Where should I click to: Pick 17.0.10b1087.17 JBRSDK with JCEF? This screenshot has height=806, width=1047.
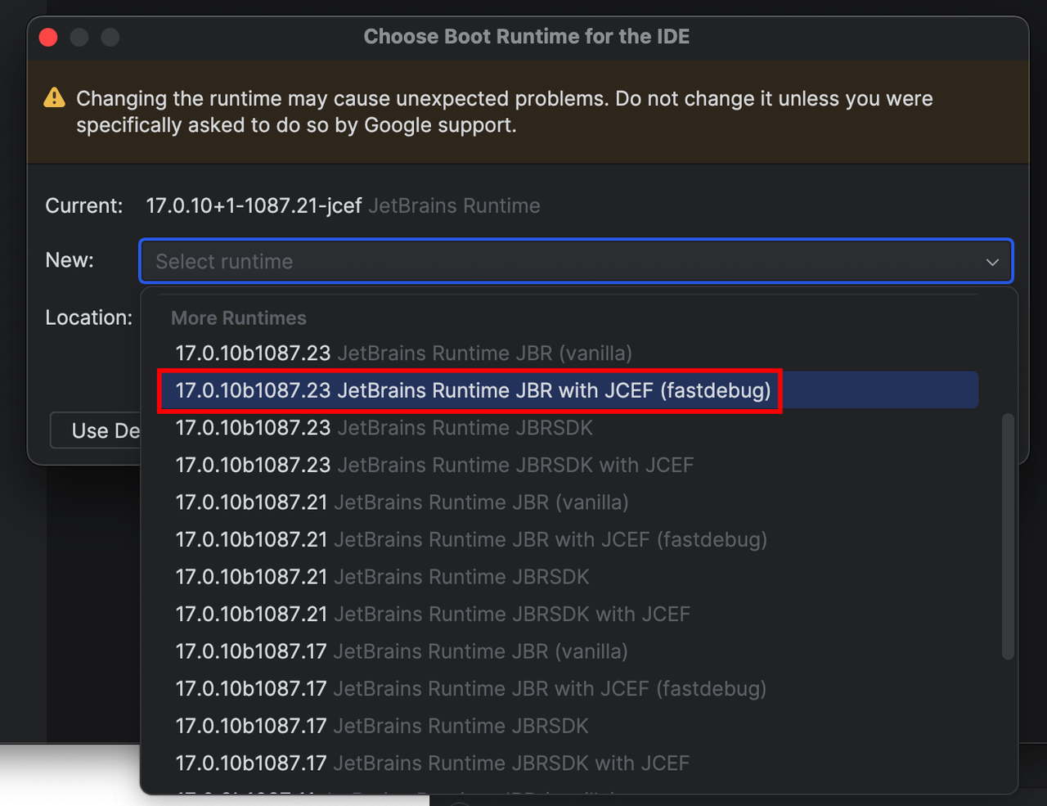568,763
